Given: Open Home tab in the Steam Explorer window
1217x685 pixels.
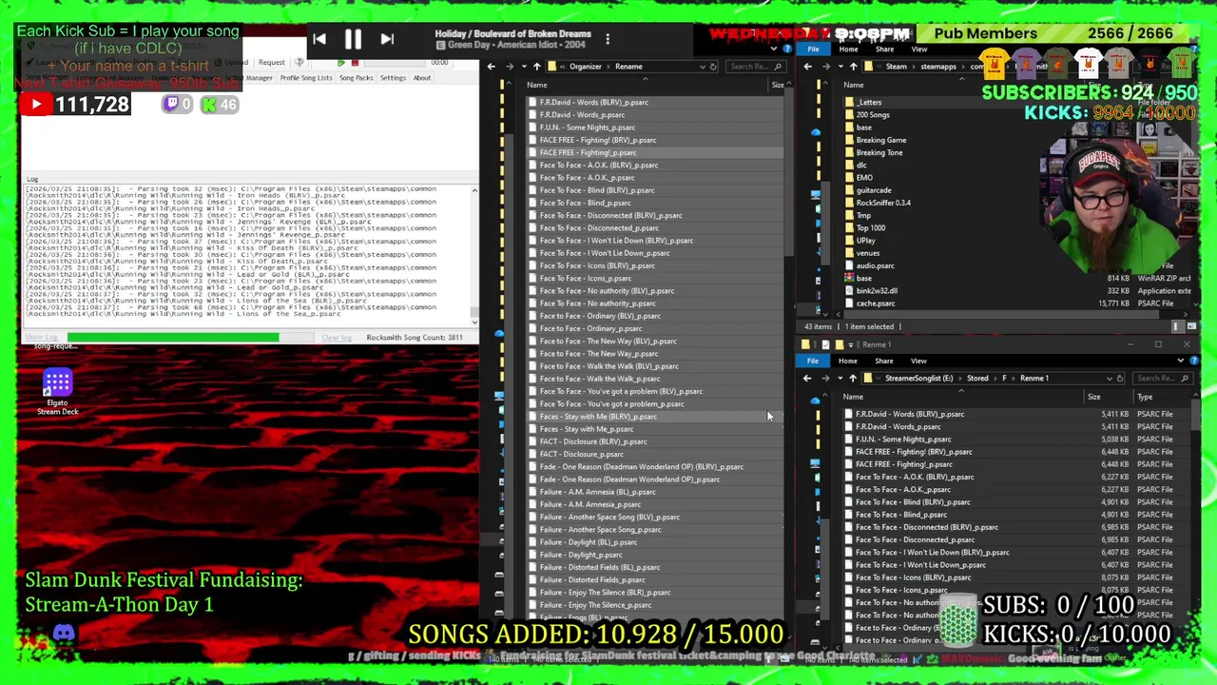Looking at the screenshot, I should click(x=848, y=49).
